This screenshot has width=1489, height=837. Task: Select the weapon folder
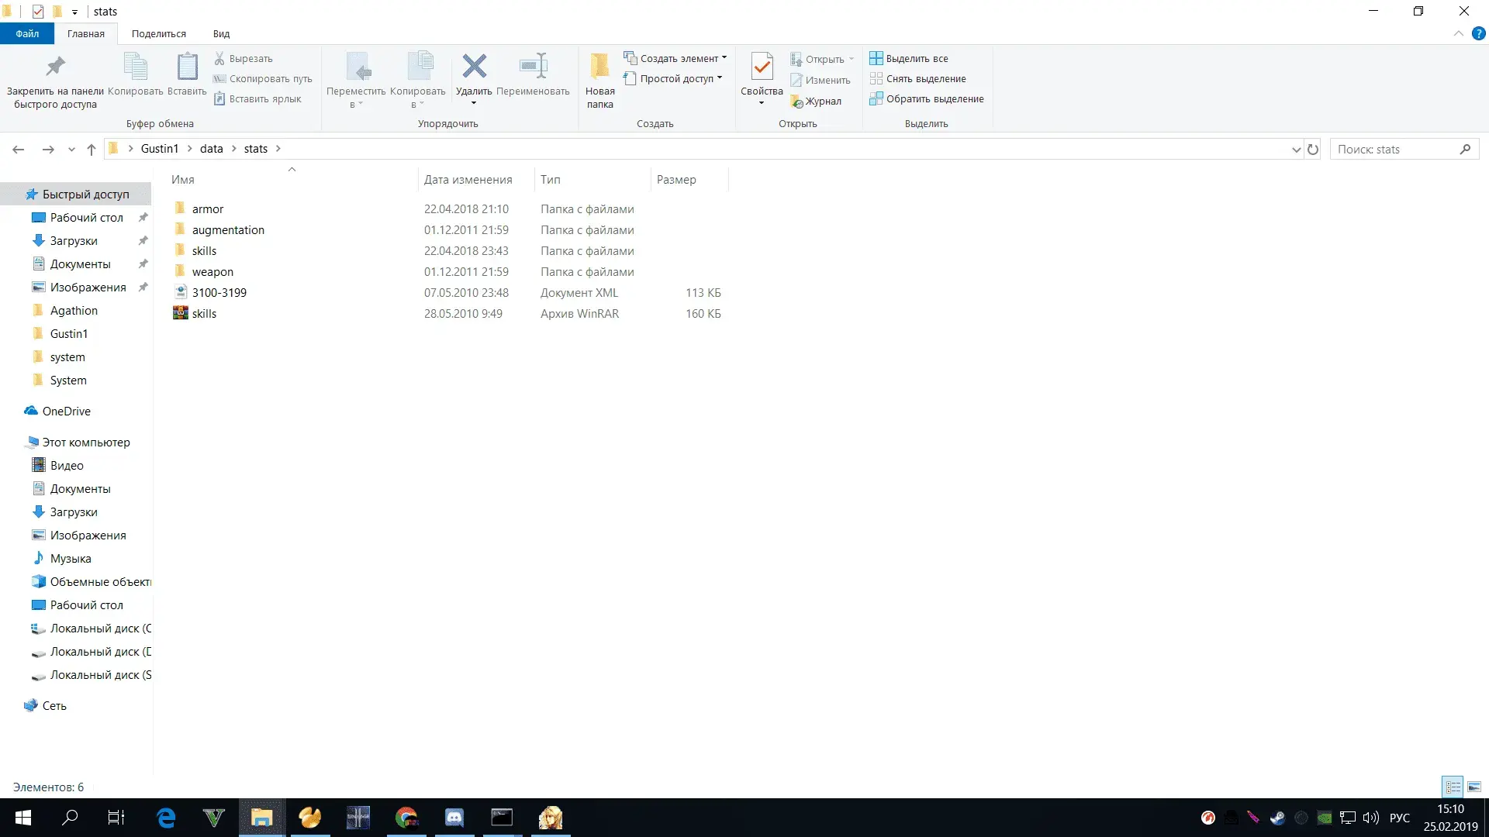[x=212, y=272]
